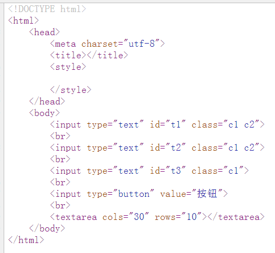Click the closing html tag
The height and width of the screenshot is (253, 275).
click(26, 240)
